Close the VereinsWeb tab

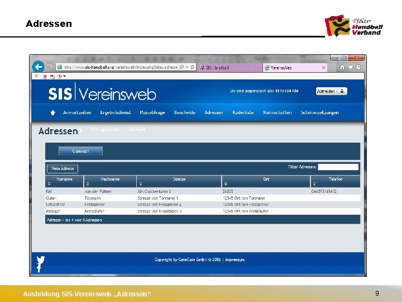click(323, 68)
